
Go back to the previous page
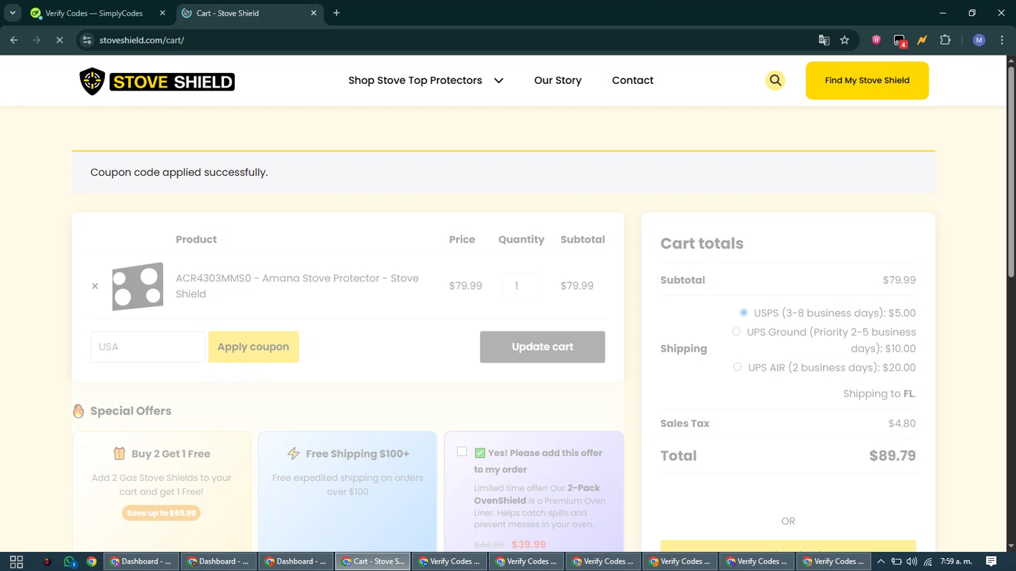click(14, 40)
